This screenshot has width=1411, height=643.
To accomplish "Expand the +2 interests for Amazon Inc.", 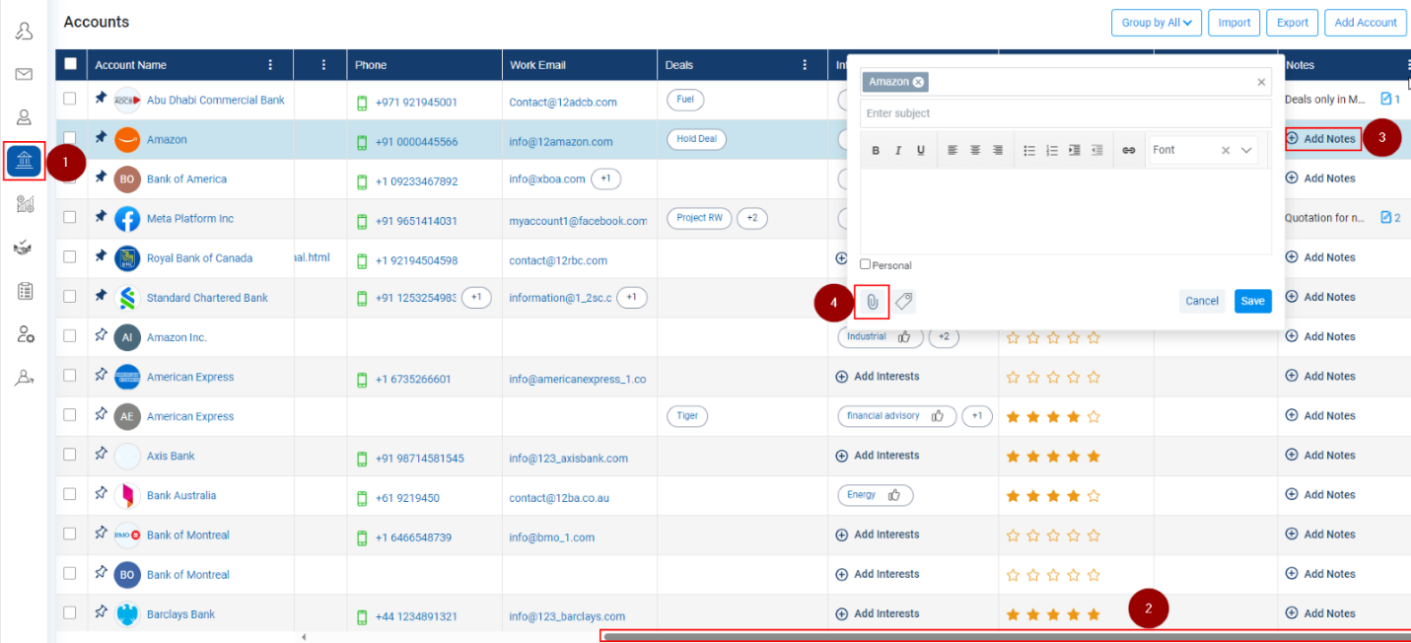I will coord(944,337).
